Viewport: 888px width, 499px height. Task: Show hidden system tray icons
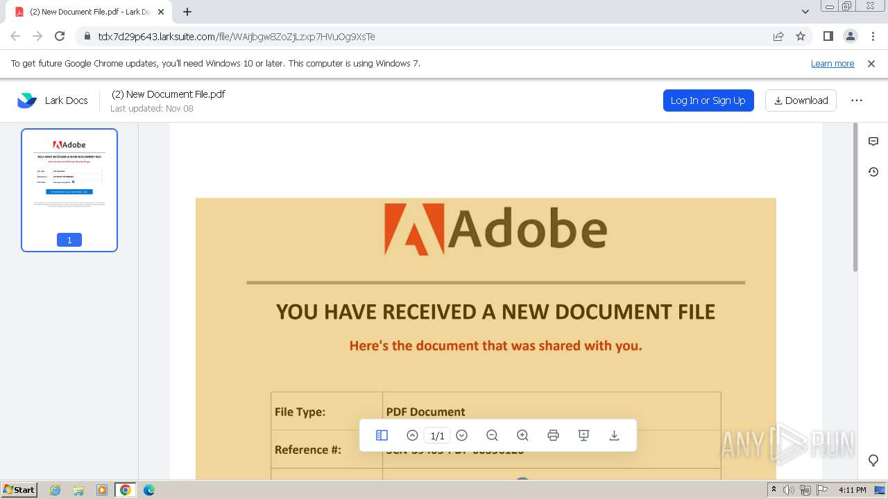click(x=774, y=490)
